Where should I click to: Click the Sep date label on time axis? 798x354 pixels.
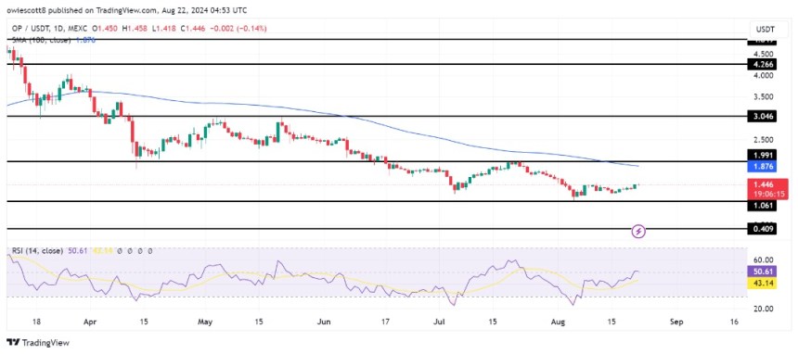point(676,322)
